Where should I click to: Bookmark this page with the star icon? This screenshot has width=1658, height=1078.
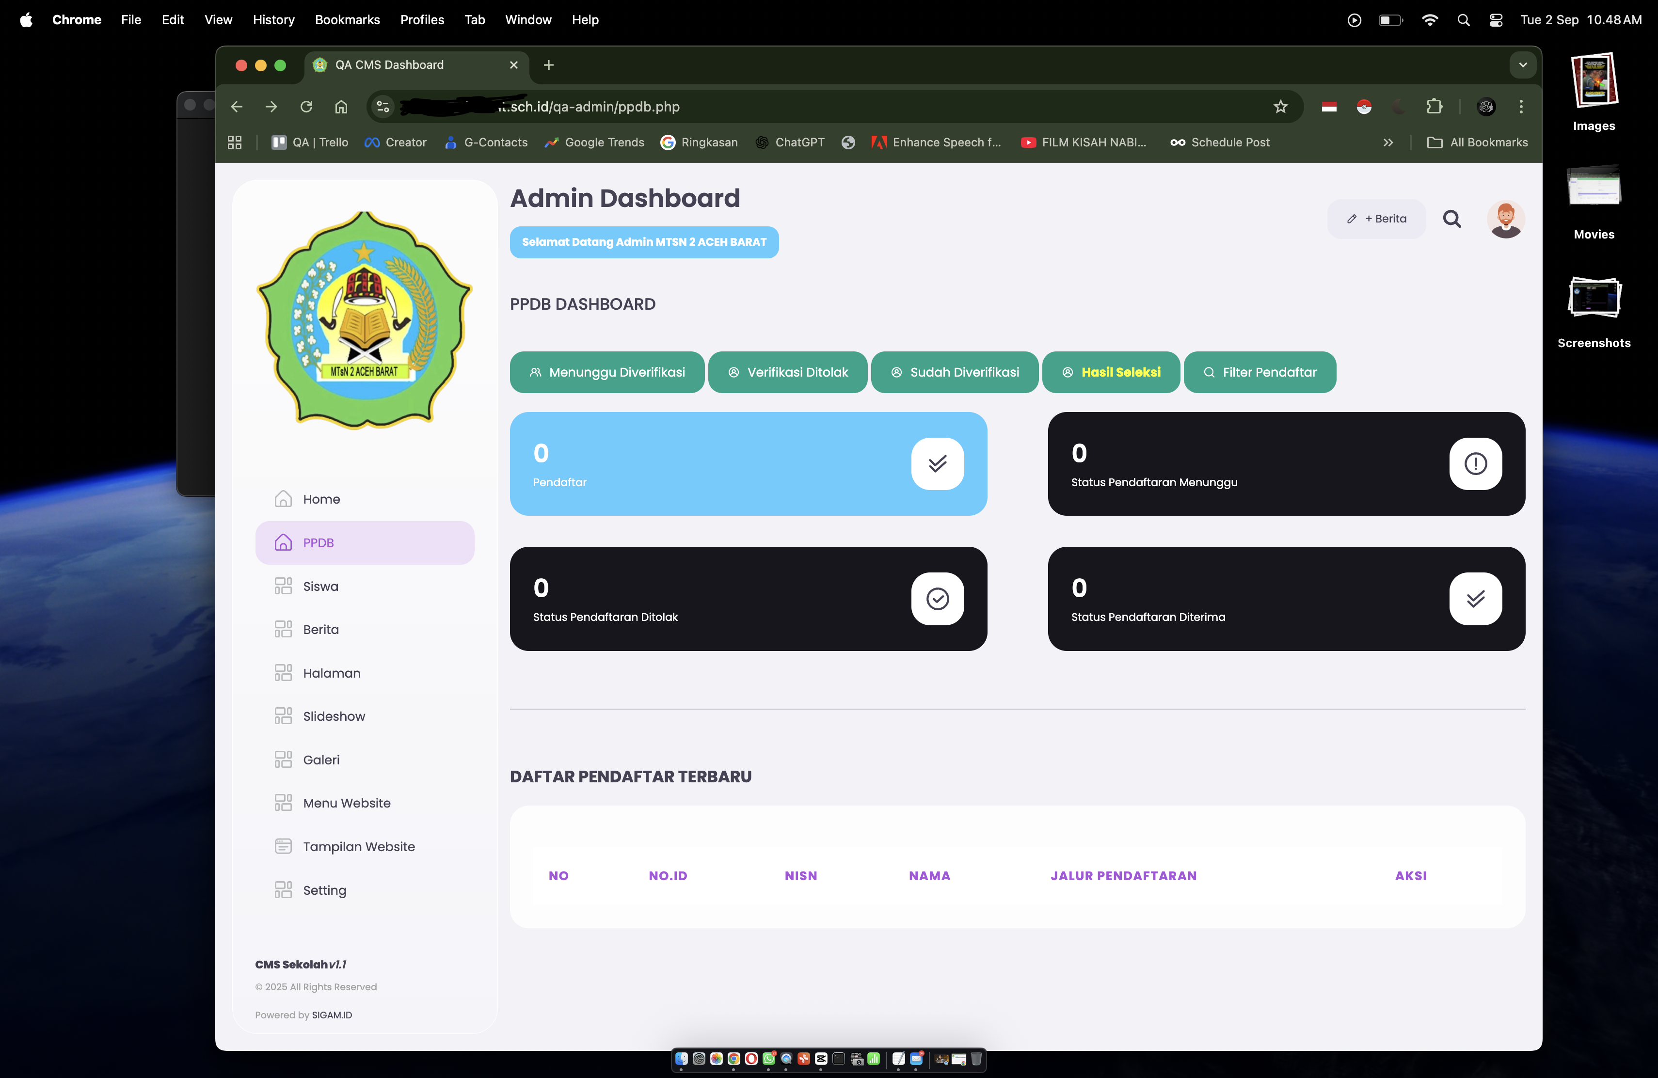click(1280, 107)
